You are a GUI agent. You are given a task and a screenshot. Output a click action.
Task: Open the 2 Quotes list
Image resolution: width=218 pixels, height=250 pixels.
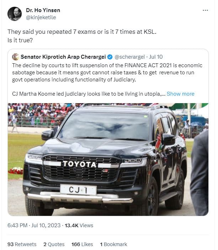pos(54,244)
